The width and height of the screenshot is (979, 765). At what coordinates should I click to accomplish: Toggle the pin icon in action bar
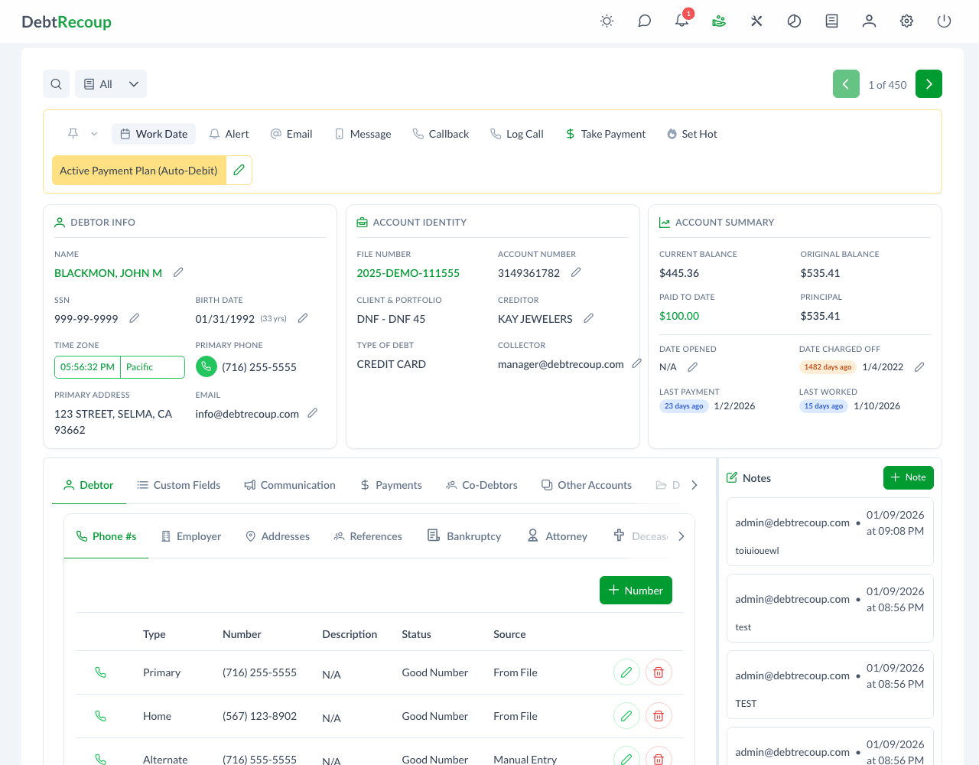click(73, 134)
